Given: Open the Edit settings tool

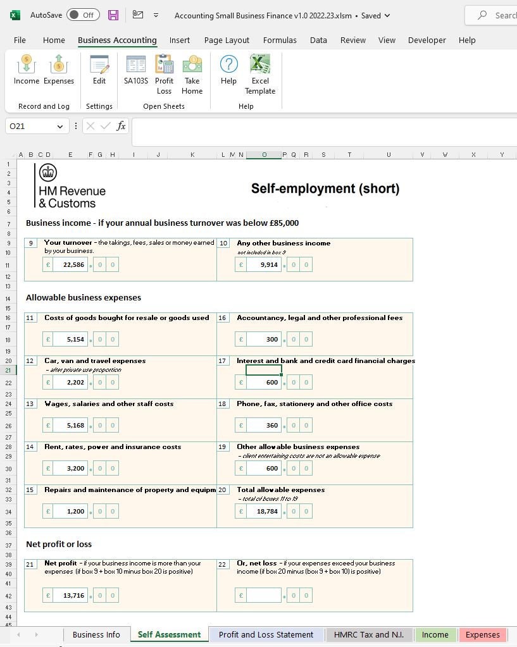Looking at the screenshot, I should click(99, 71).
